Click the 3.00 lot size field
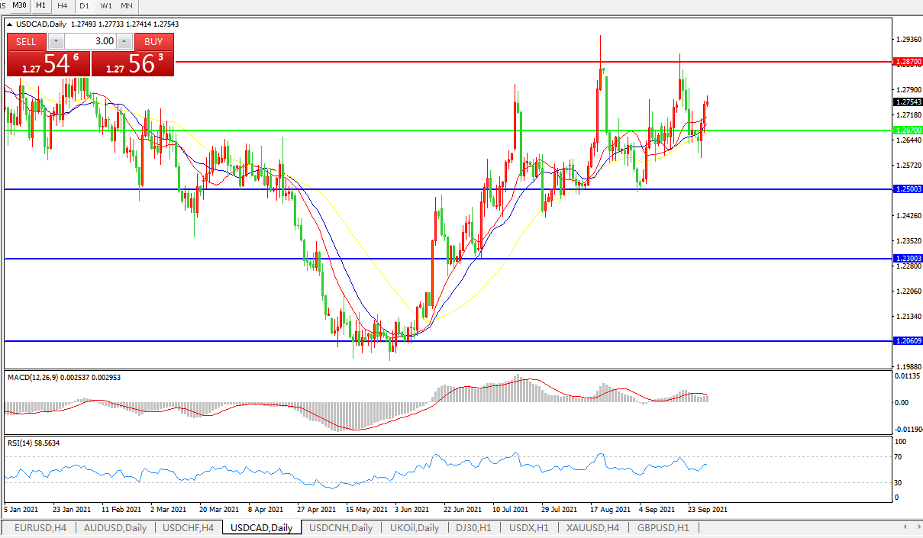923x538 pixels. (x=90, y=41)
